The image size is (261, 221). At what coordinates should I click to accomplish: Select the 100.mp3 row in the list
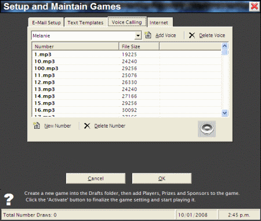point(127,68)
